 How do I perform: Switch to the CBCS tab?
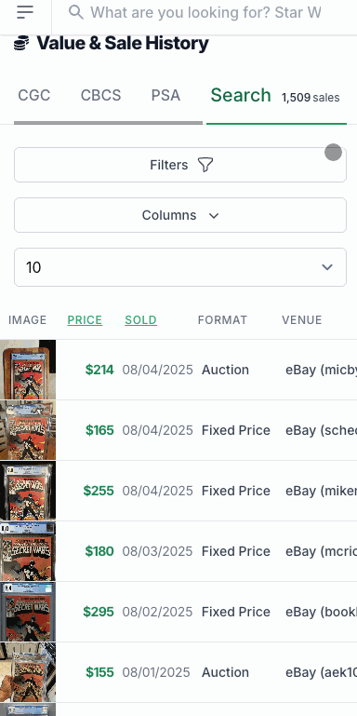pyautogui.click(x=100, y=96)
